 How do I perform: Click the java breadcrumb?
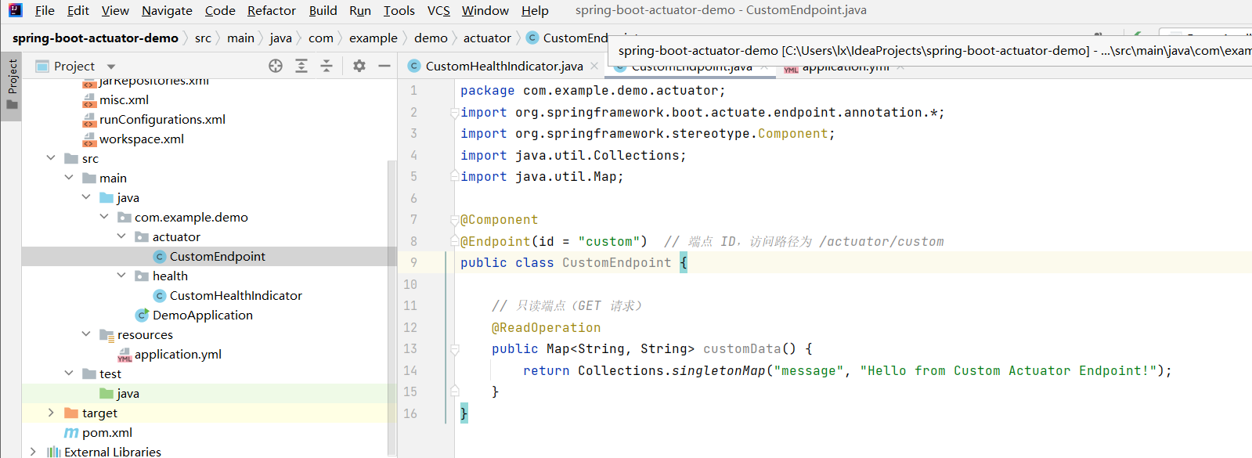click(280, 38)
